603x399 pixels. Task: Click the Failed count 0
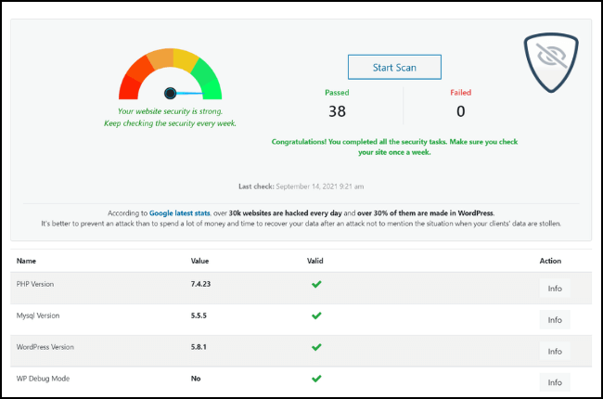coord(460,112)
